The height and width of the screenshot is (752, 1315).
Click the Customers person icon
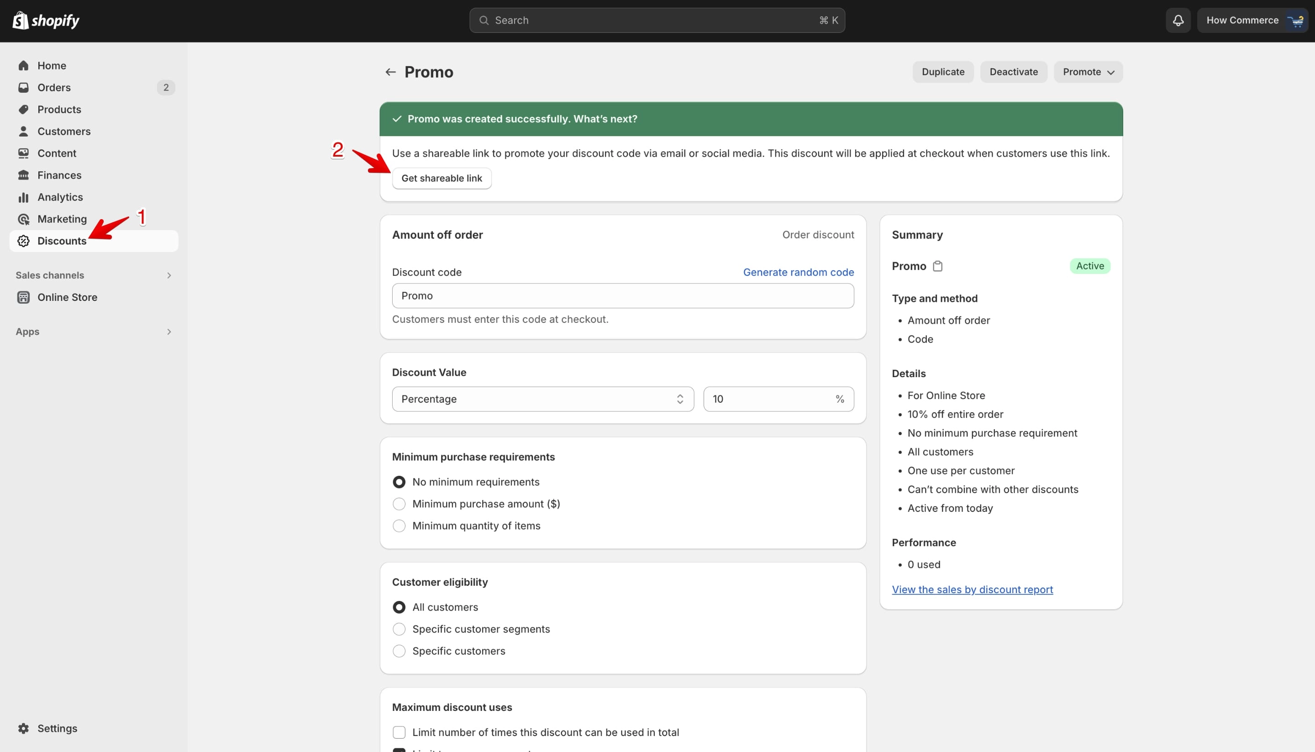tap(23, 131)
